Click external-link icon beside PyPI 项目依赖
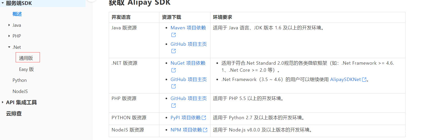The image size is (424, 140). pos(204,118)
